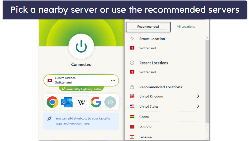Click the United States flag icon
This screenshot has width=249, height=141.
point(132,106)
